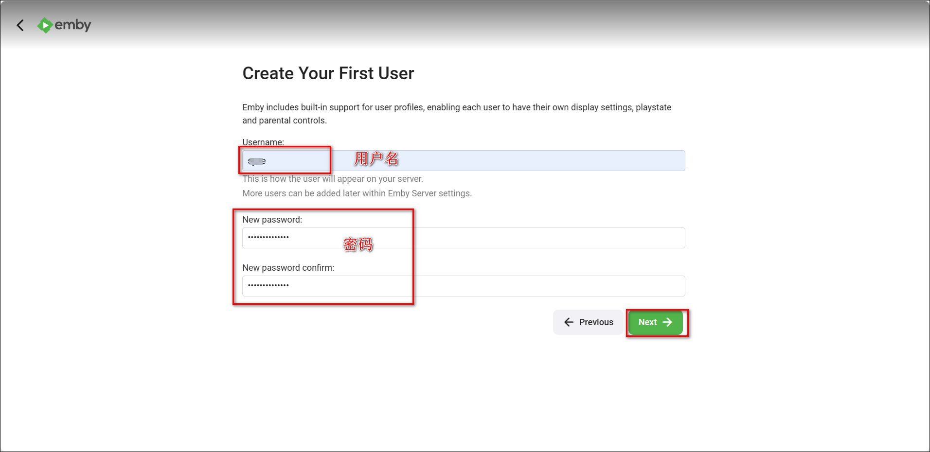Viewport: 930px width, 452px height.
Task: Click the 'More users can be added later' hint
Action: (357, 193)
